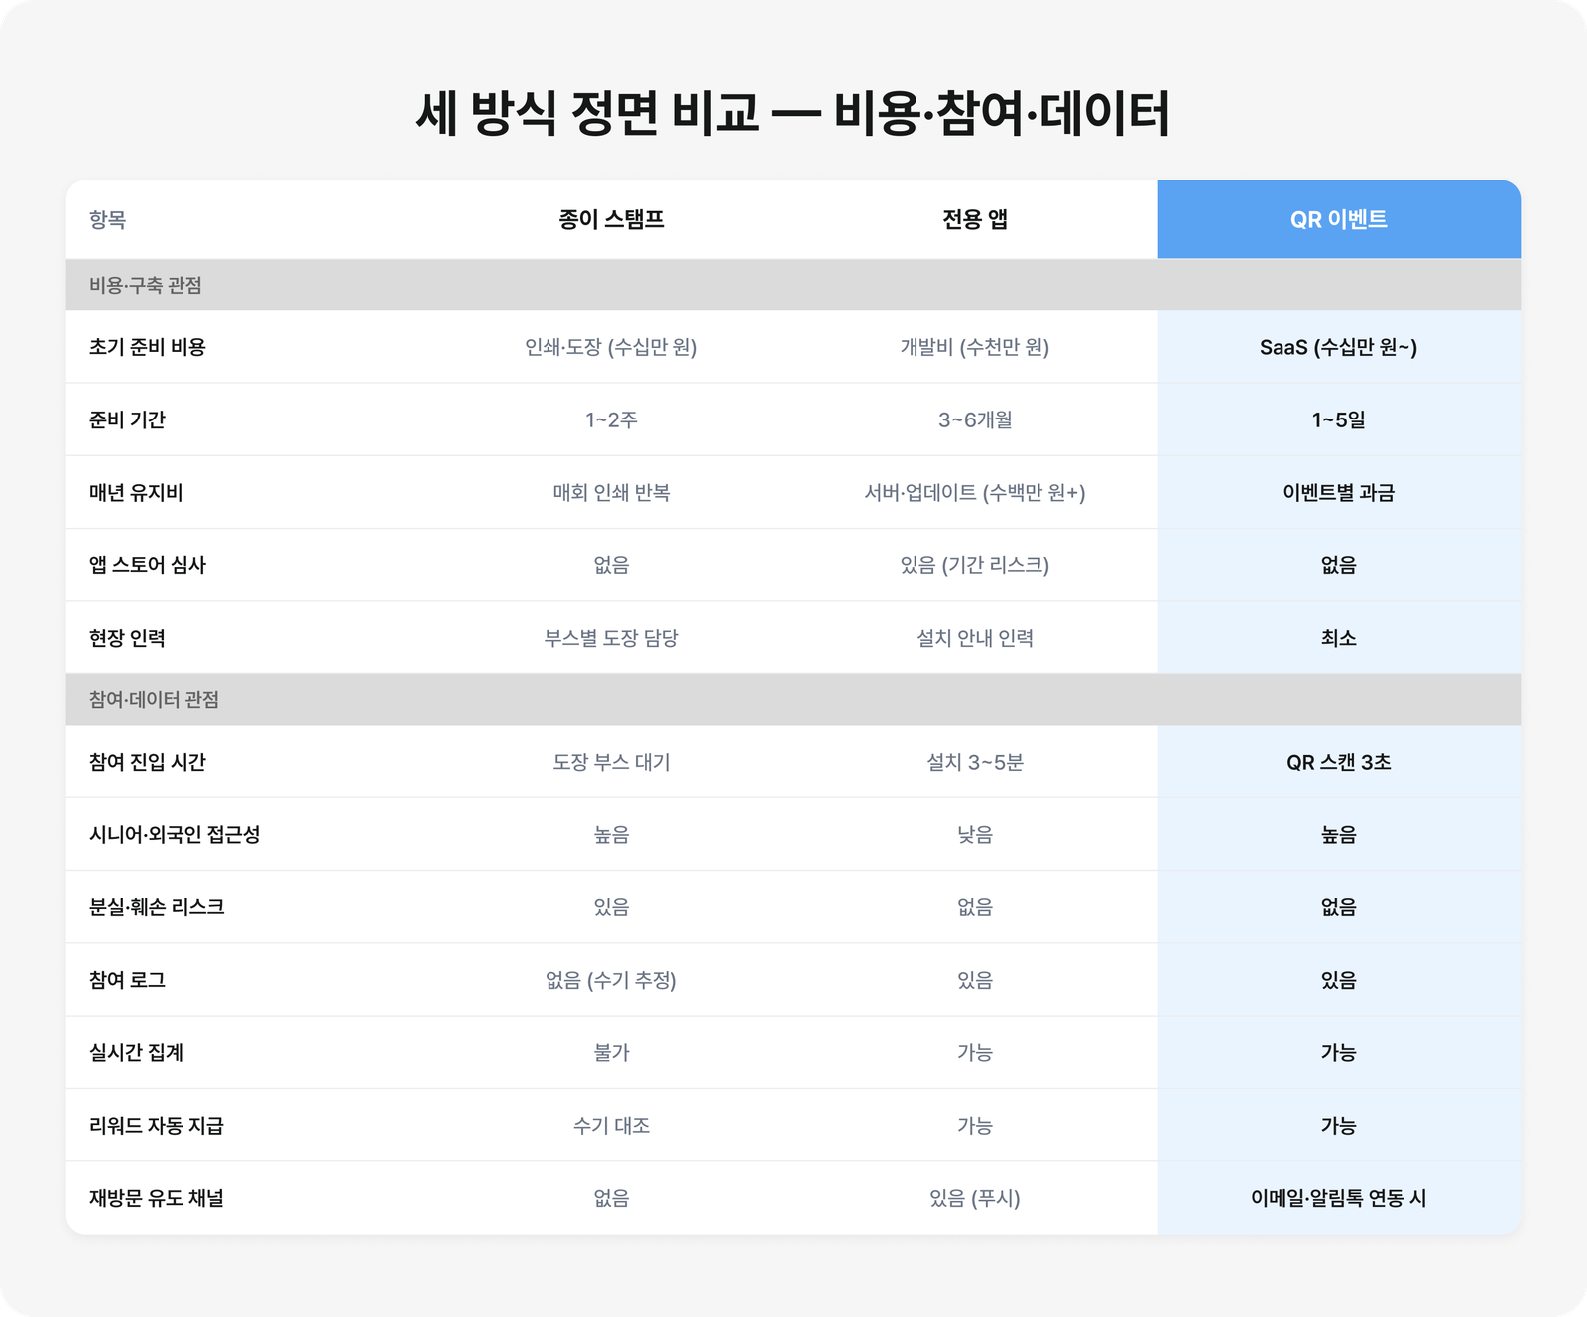Click '없음' for 종이 스탬프 in 재방문 유도 채널 row

pos(611,1198)
